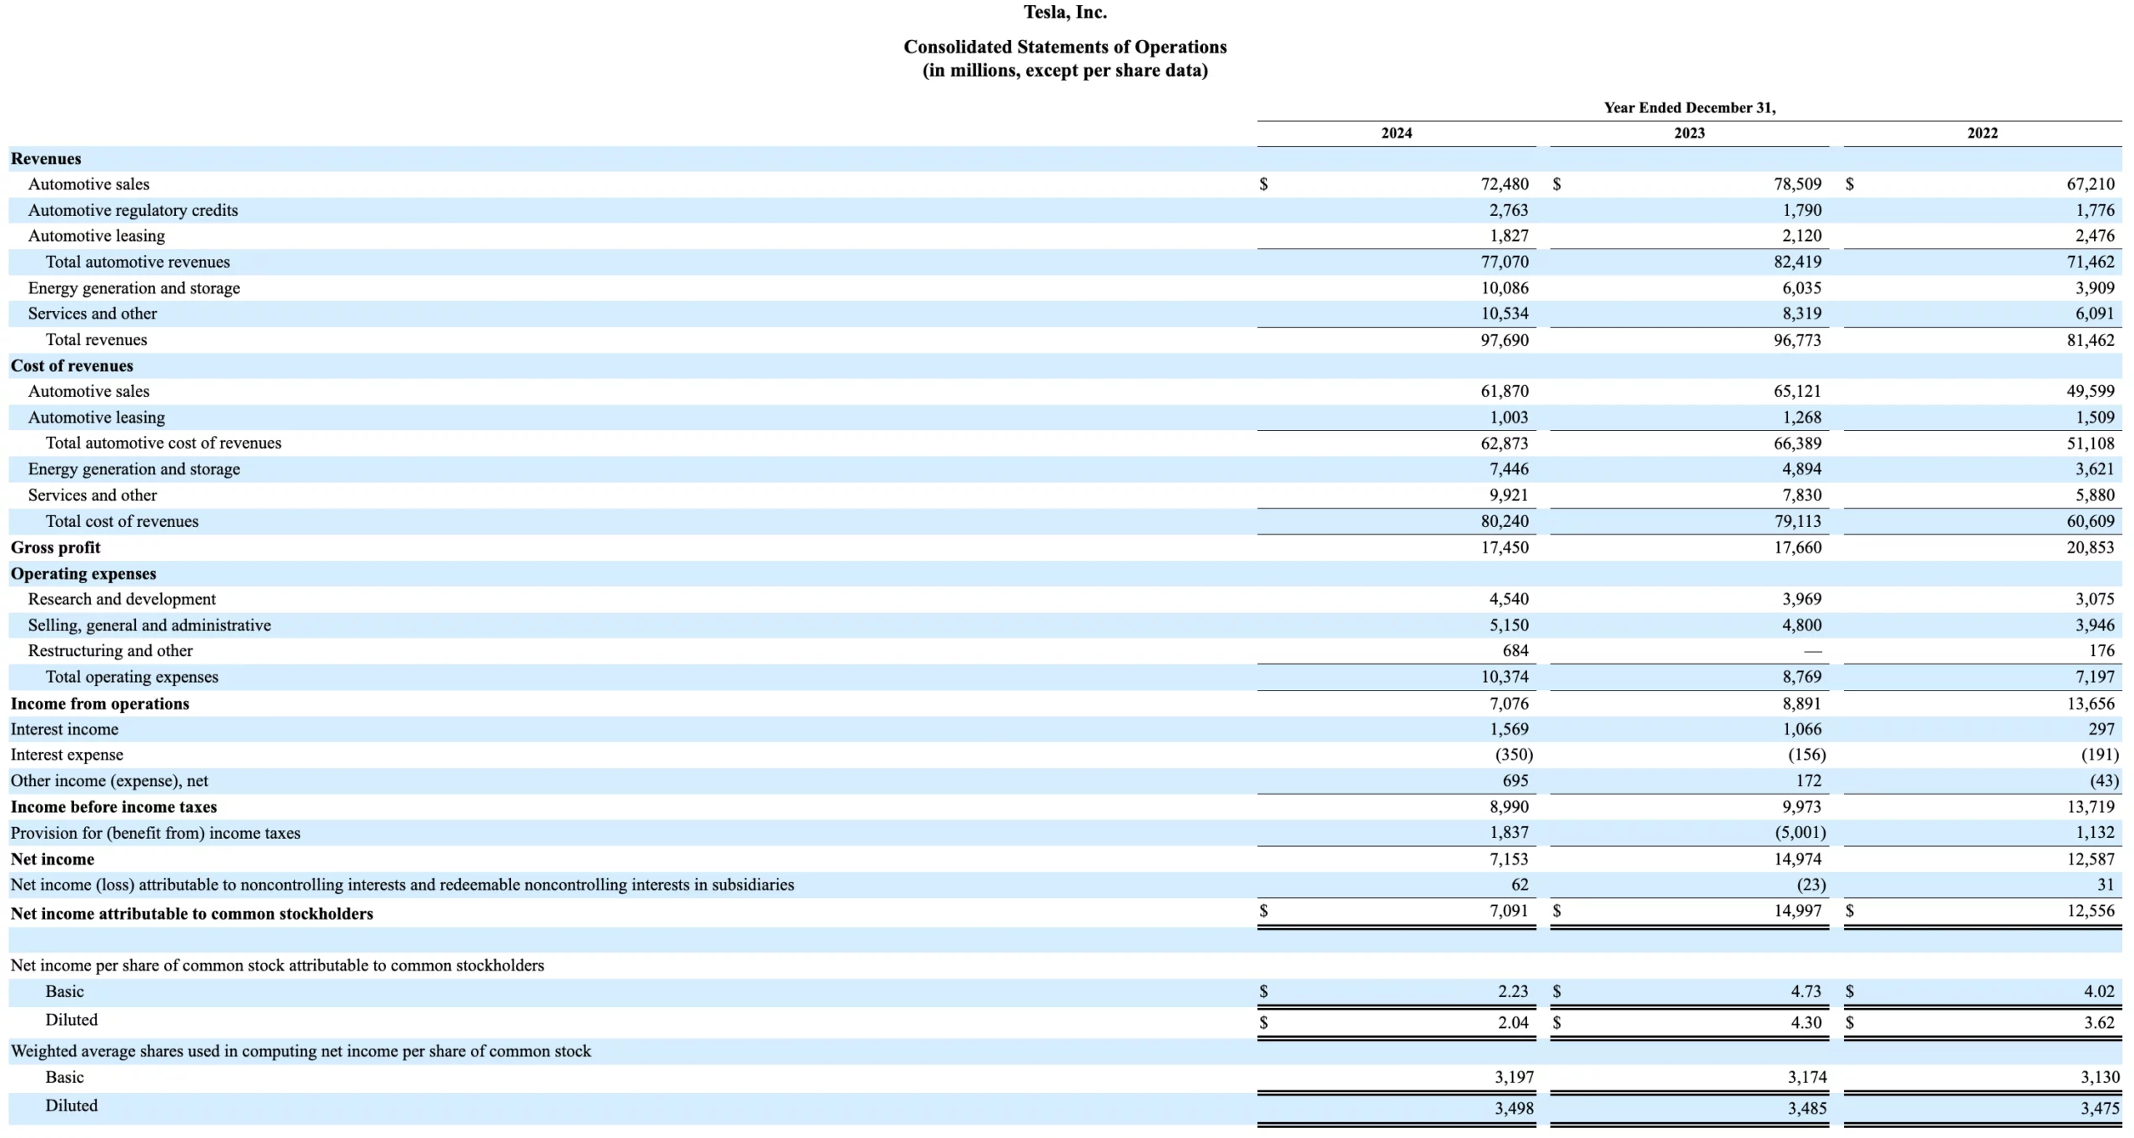Click 'Provision for (benefit from) income taxes' label

point(155,833)
